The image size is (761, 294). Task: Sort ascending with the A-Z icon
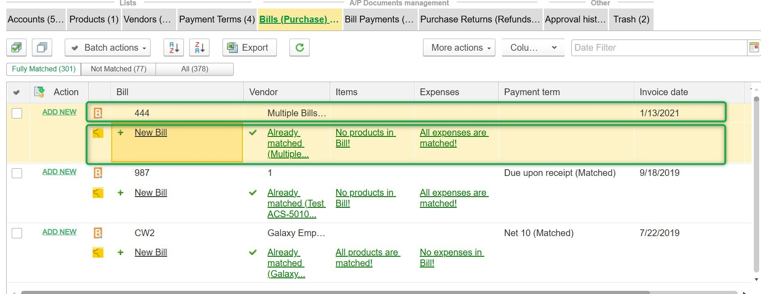pos(174,48)
